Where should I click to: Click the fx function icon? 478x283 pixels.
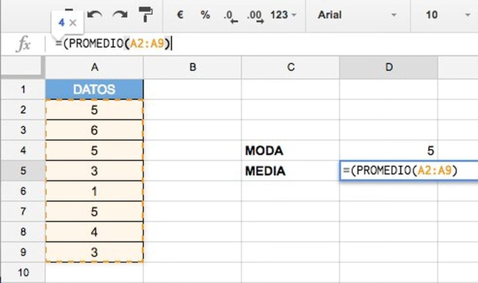pos(23,44)
